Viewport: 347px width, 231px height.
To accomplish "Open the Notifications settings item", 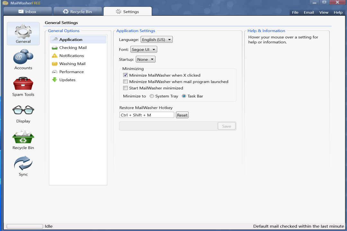I will [71, 56].
